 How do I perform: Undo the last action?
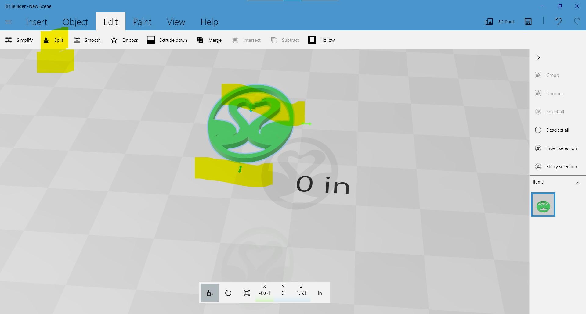point(558,21)
